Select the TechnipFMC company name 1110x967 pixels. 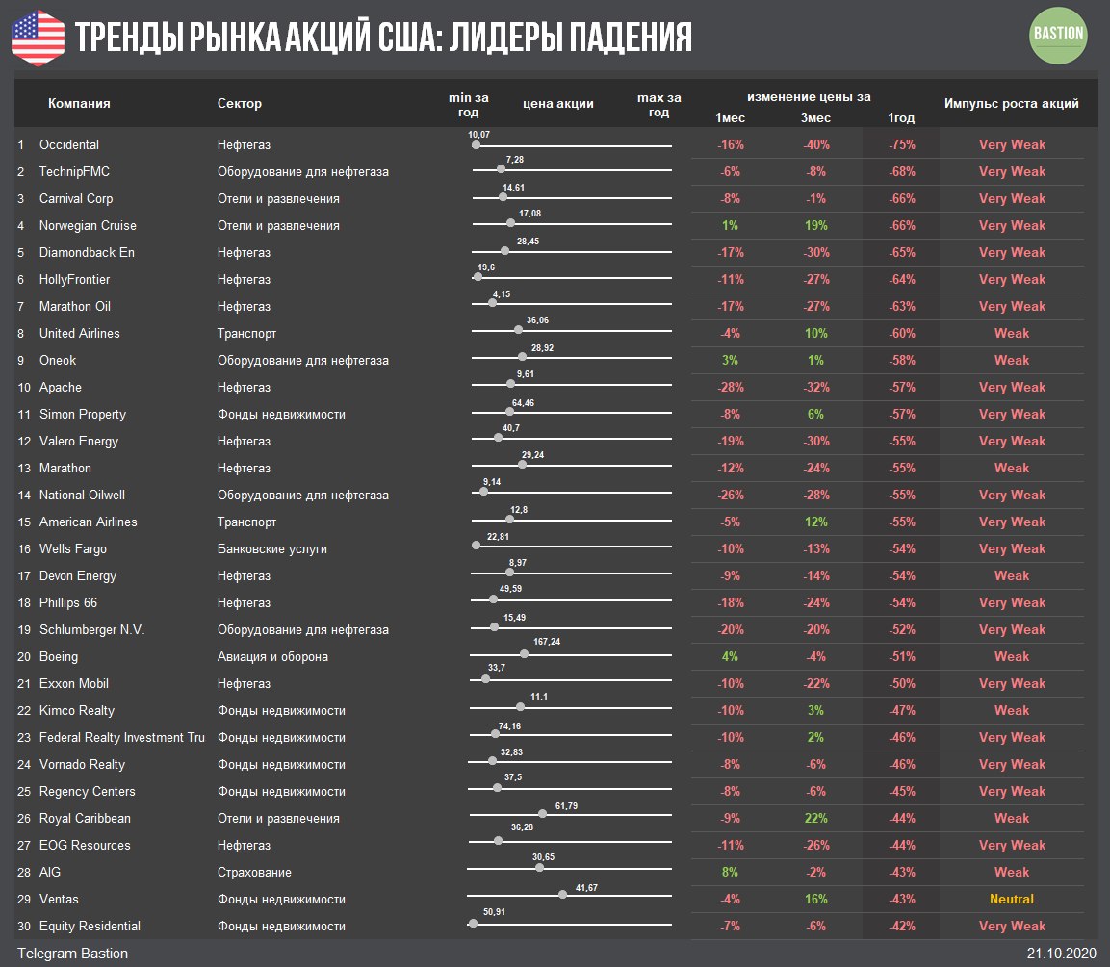point(74,172)
